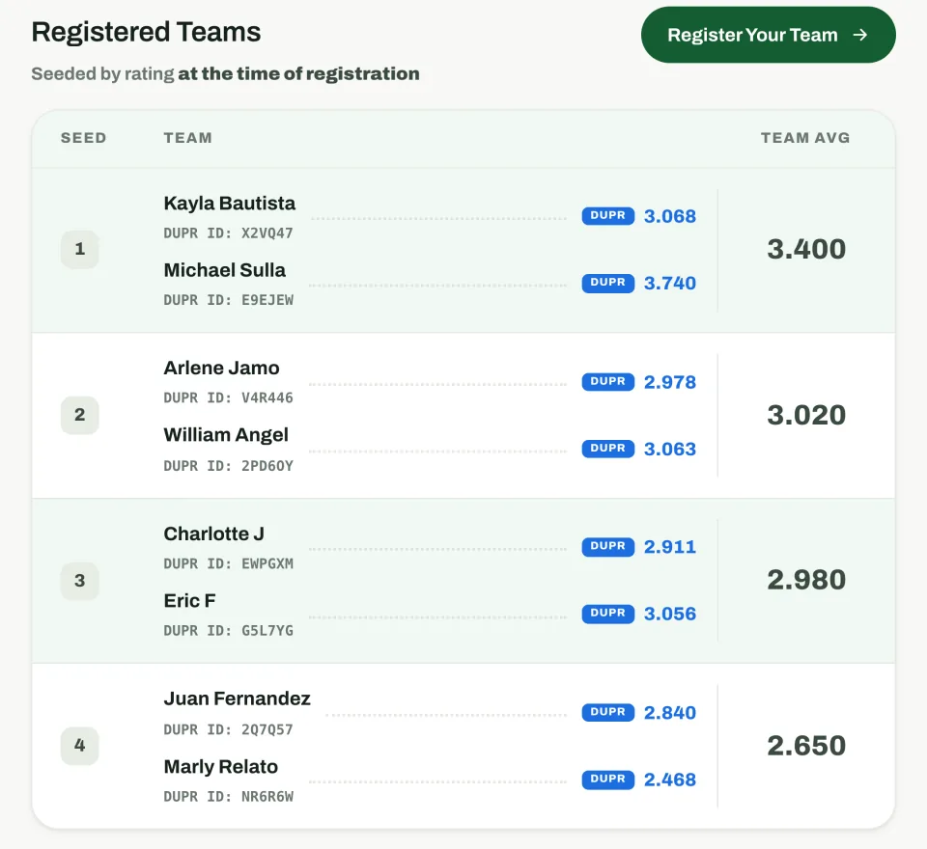Screen dimensions: 927x849
Task: Click the seed 4 number badge
Action: pyautogui.click(x=80, y=746)
